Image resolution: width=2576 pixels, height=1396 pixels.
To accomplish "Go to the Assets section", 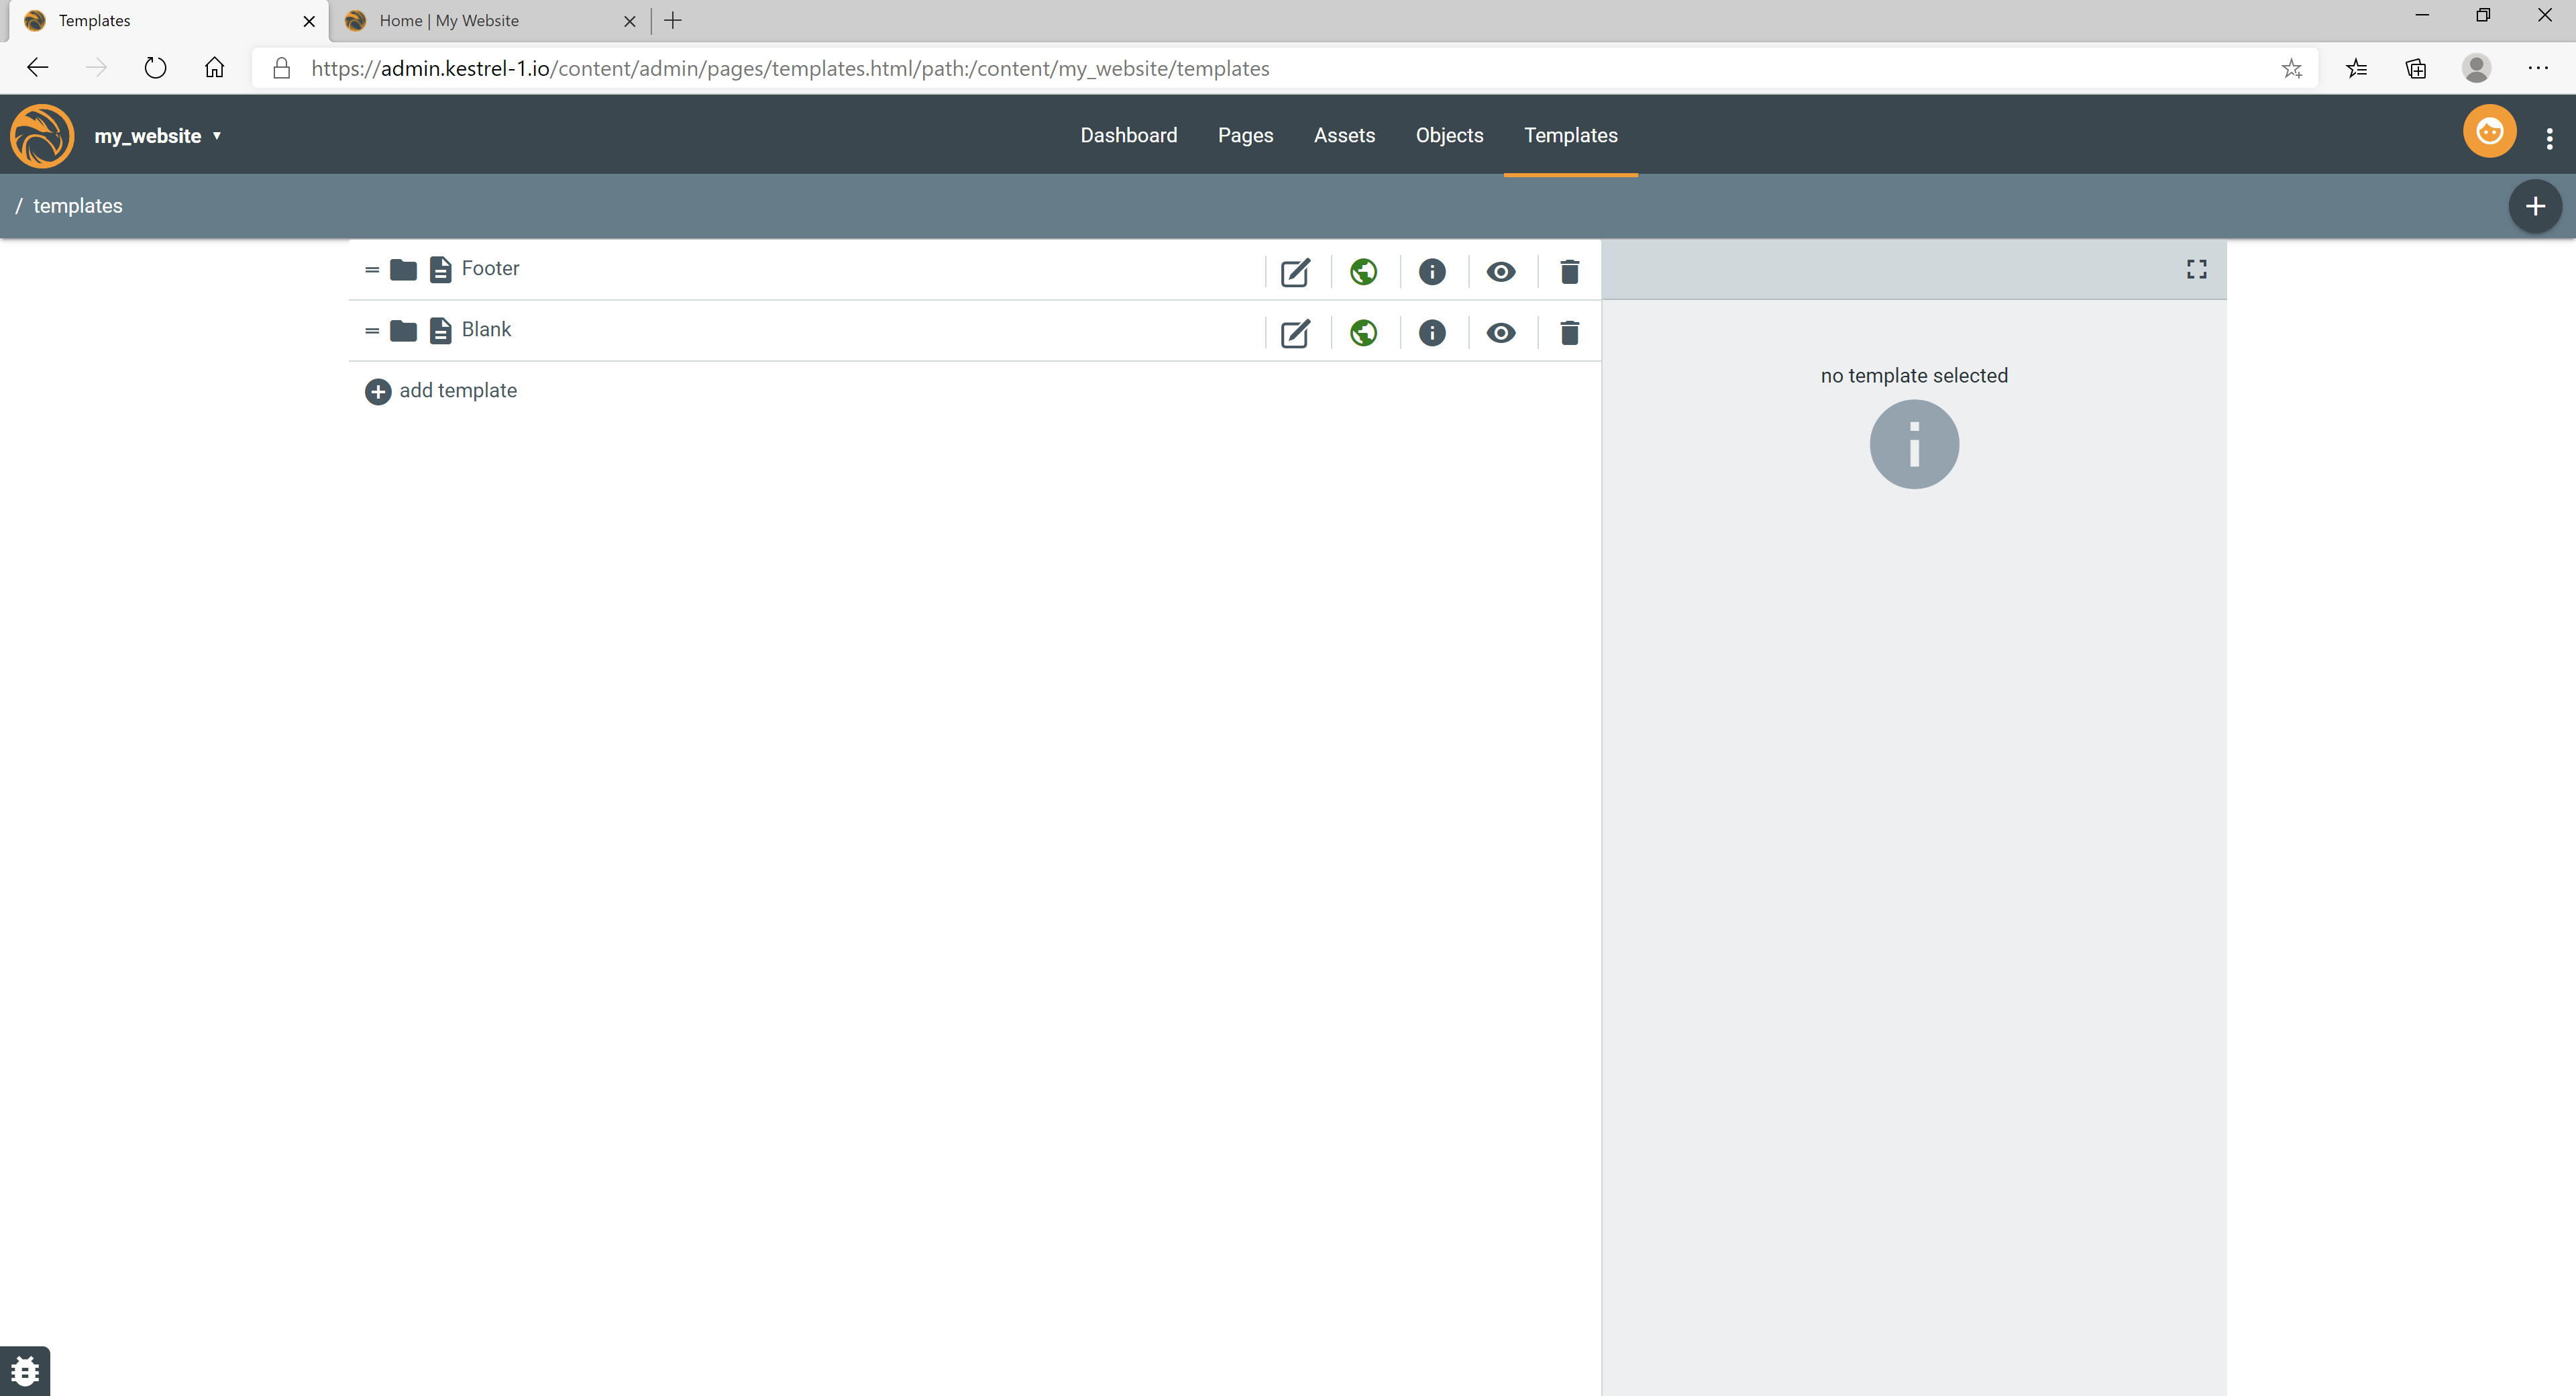I will [x=1344, y=135].
